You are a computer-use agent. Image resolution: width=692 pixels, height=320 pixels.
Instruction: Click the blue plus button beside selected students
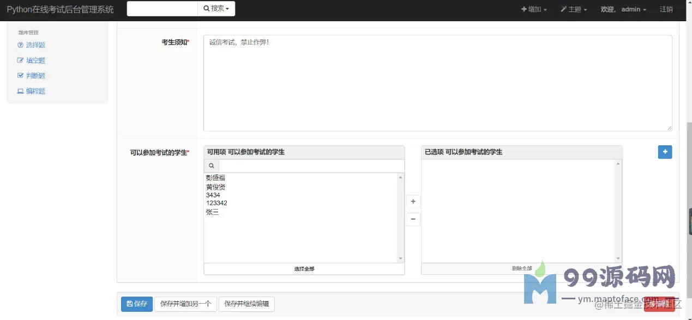click(x=665, y=152)
